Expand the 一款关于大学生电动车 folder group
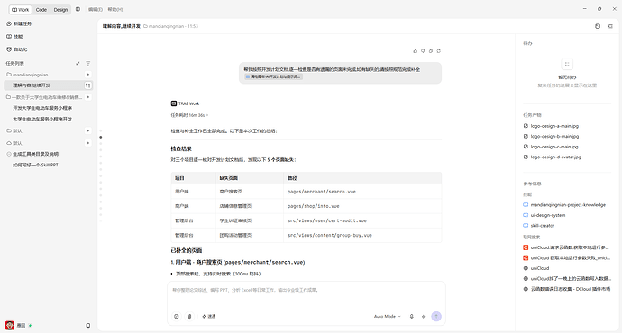The image size is (622, 333). click(44, 97)
